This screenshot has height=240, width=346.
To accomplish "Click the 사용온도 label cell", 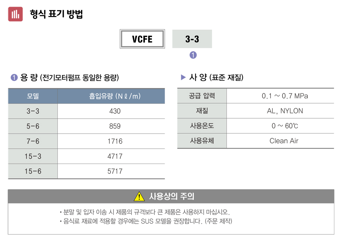I will click(202, 126).
